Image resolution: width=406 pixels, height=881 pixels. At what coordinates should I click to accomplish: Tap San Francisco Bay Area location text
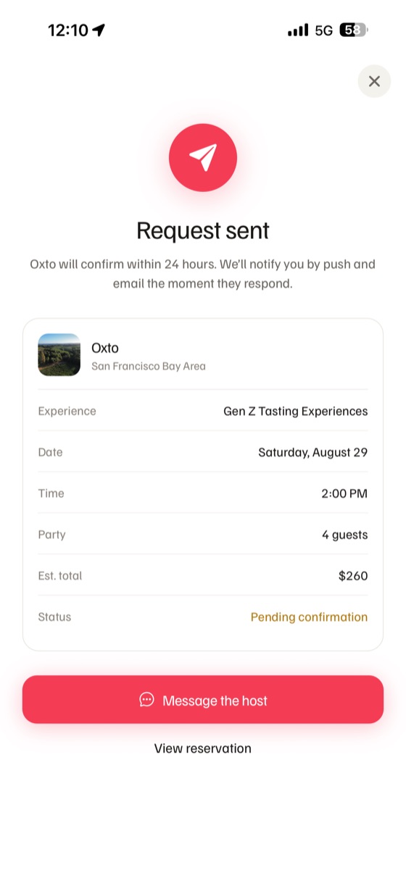[x=149, y=367]
